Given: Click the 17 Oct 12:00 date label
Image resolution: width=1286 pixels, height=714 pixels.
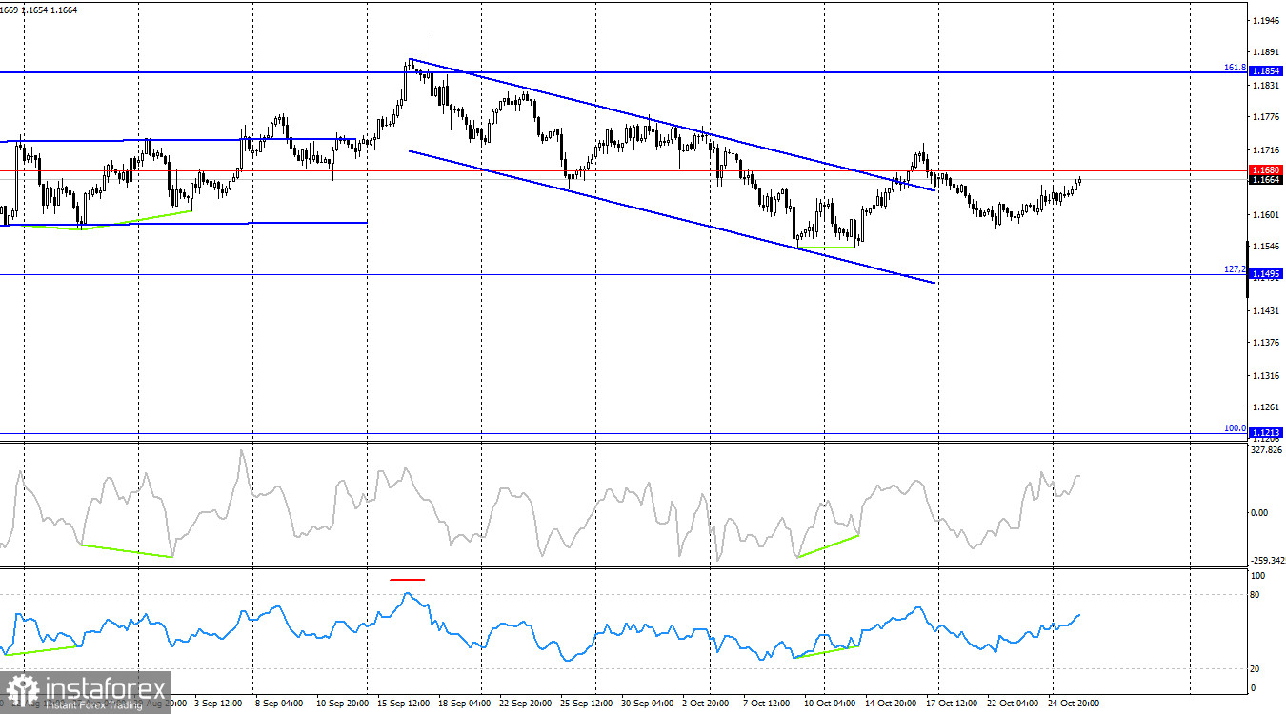Looking at the screenshot, I should (x=952, y=704).
